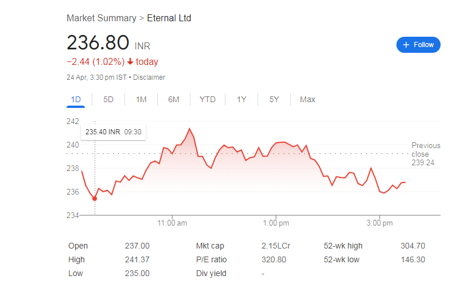This screenshot has width=471, height=291.
Task: Open the Market Summary breadcrumb link
Action: tap(101, 18)
